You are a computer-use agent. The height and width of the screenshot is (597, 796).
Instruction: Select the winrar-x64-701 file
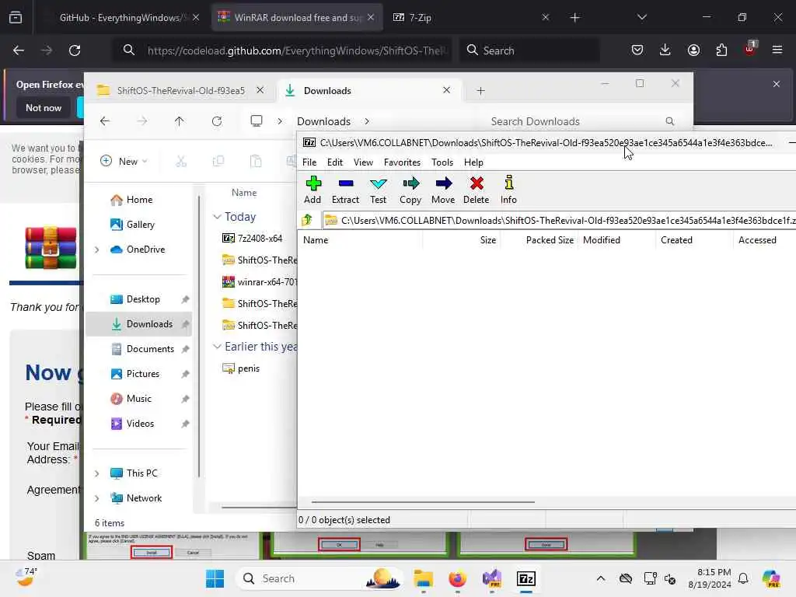coord(259,281)
